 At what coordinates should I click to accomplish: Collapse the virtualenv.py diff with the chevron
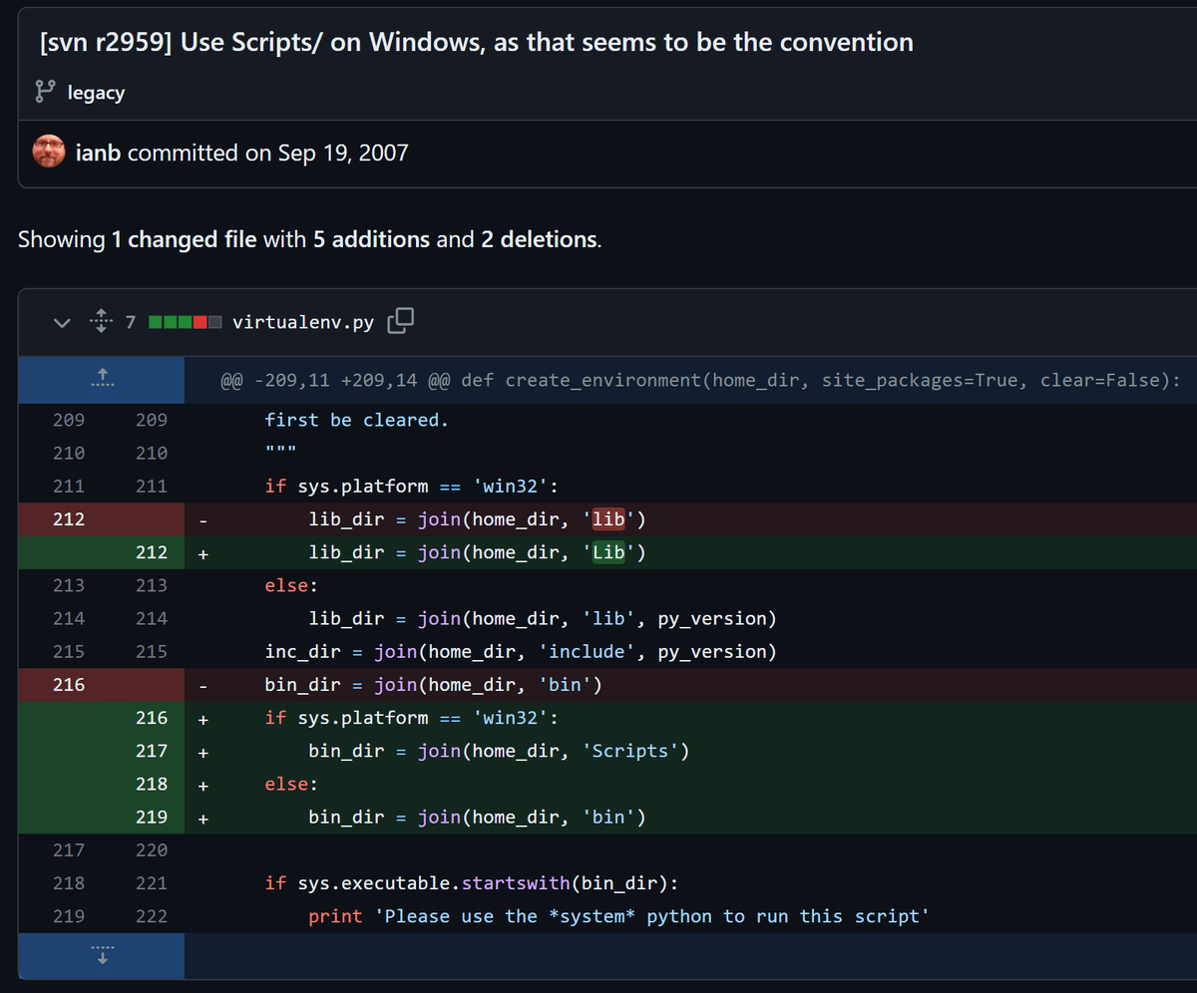click(62, 322)
